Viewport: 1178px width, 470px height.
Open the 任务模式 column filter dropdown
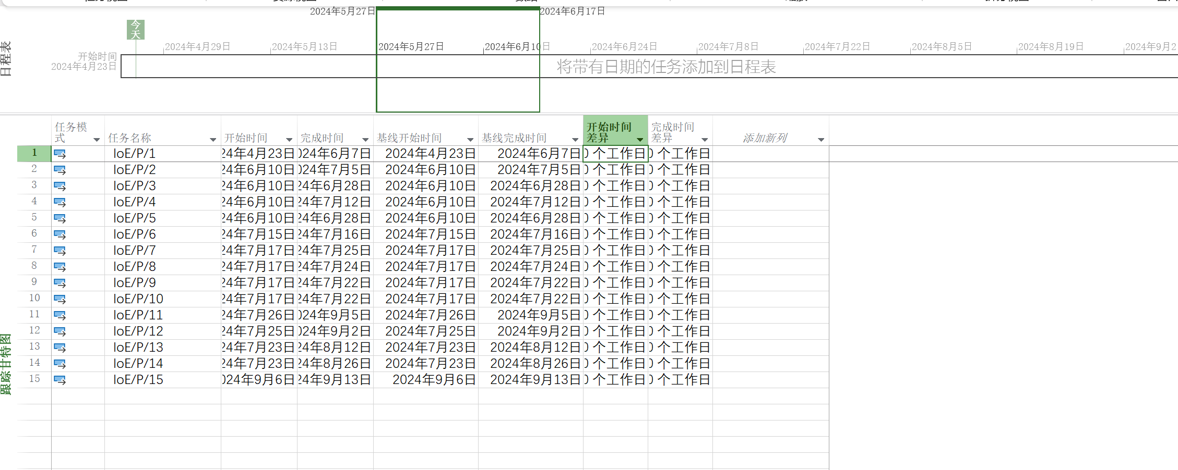[97, 140]
